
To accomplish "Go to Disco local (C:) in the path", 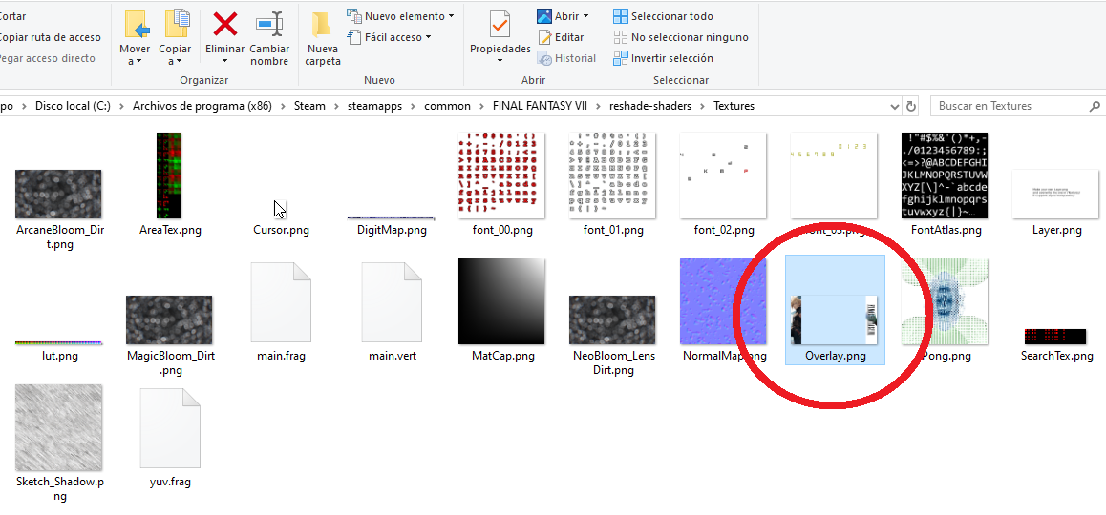I will coord(74,107).
